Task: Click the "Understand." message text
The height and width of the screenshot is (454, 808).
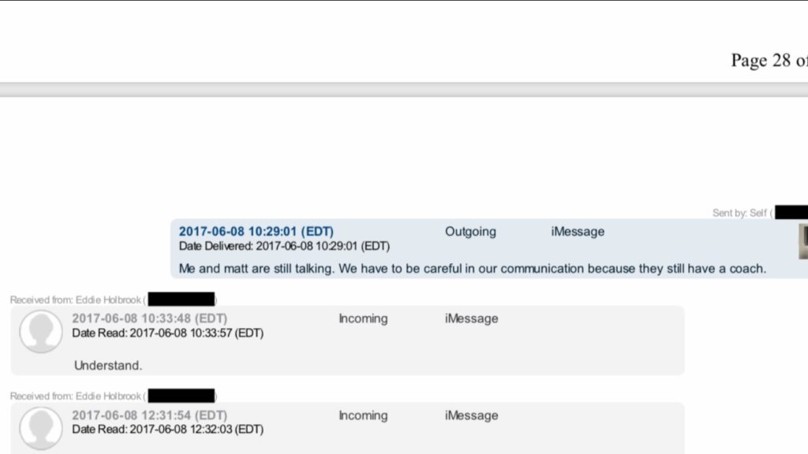Action: 108,366
